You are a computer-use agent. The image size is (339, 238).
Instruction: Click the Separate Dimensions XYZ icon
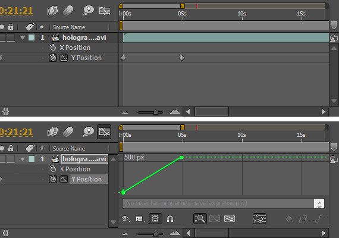click(x=259, y=219)
